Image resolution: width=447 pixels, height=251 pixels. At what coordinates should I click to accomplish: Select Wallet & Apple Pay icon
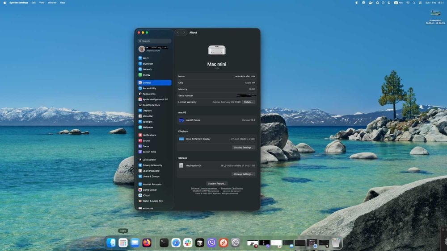[x=140, y=201]
